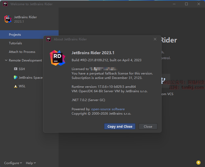Follow the open-source software link

[x=108, y=109]
